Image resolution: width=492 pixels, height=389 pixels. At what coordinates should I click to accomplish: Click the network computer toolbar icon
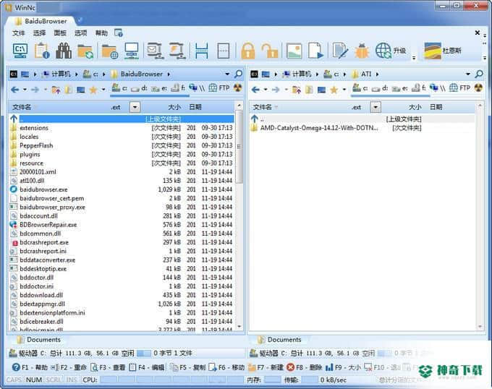pyautogui.click(x=132, y=51)
